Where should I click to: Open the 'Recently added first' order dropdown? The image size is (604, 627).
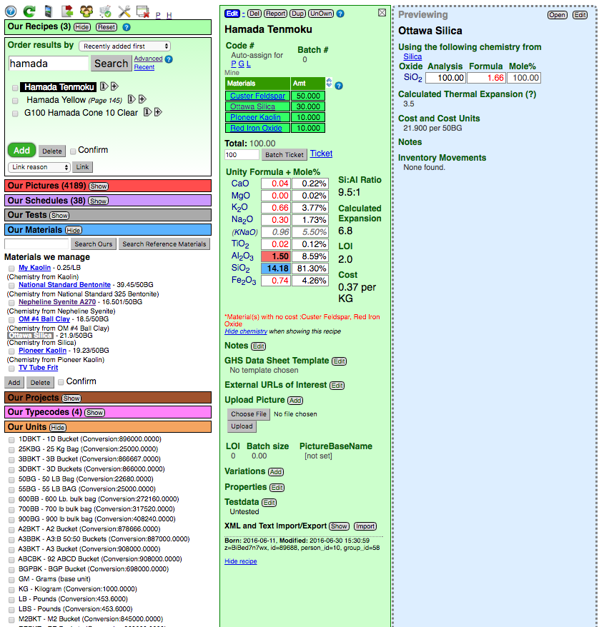(x=125, y=46)
